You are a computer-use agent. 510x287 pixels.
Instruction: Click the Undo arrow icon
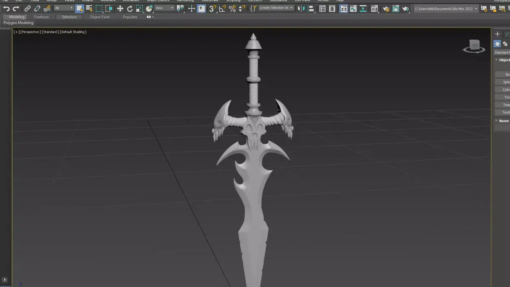click(x=6, y=9)
